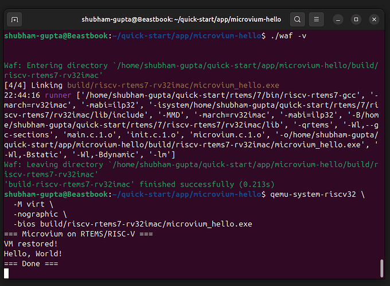The image size is (390, 286).
Task: Click the 'Hello, World!' output line
Action: tap(33, 254)
